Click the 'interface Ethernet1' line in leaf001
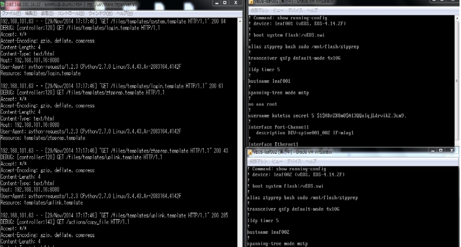 [273, 144]
